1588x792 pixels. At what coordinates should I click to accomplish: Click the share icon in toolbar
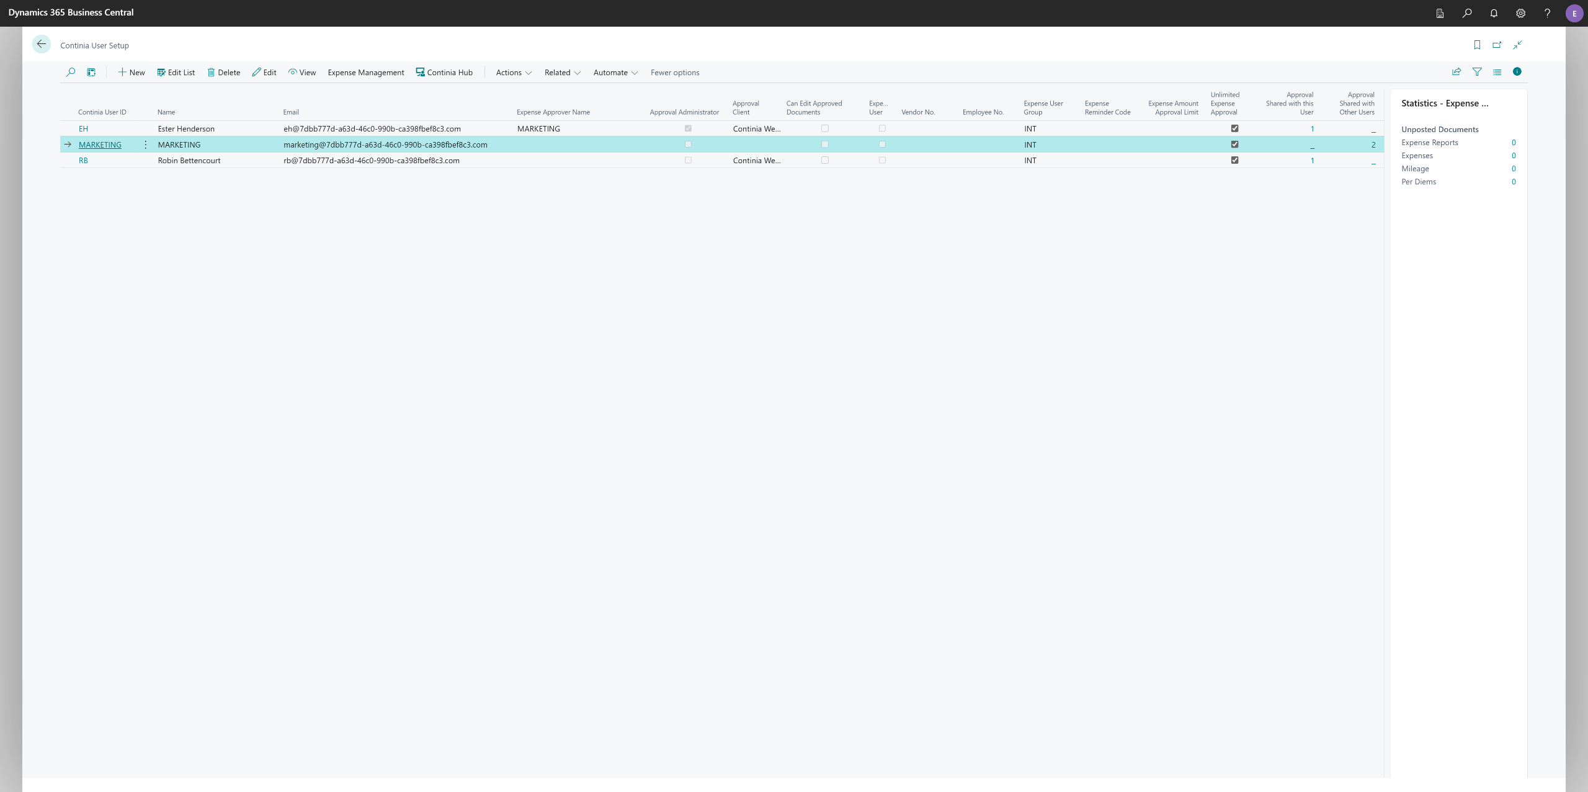[x=1456, y=72]
